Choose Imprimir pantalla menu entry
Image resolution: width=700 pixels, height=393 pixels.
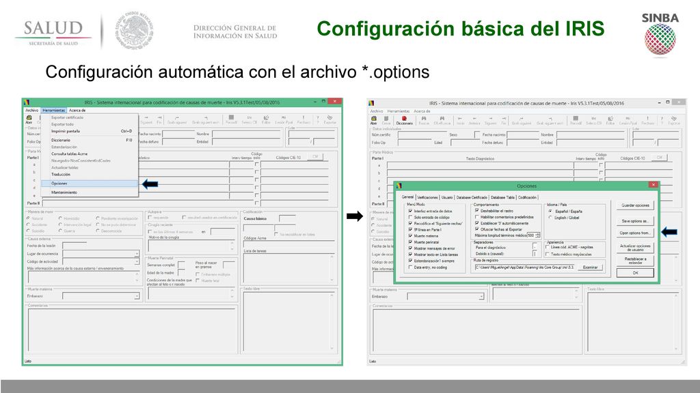[x=89, y=132]
